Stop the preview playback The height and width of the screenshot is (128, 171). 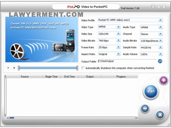pos(14,68)
